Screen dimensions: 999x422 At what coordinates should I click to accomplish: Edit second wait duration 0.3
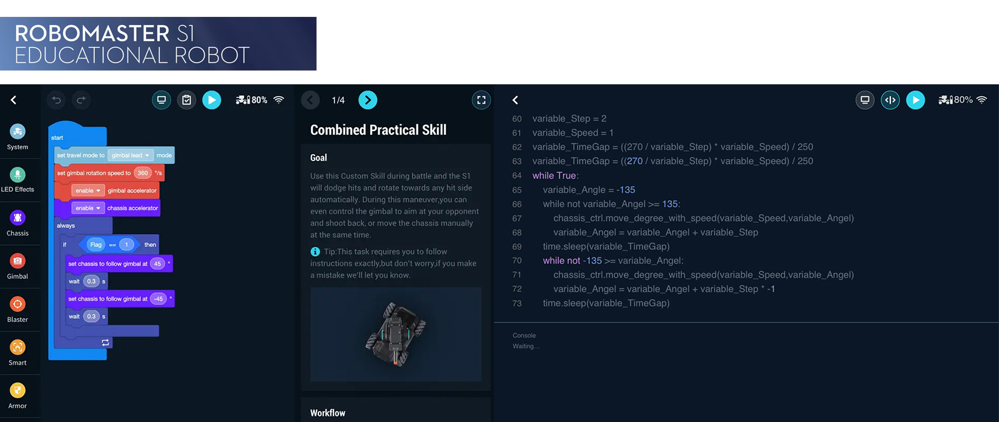pyautogui.click(x=91, y=316)
